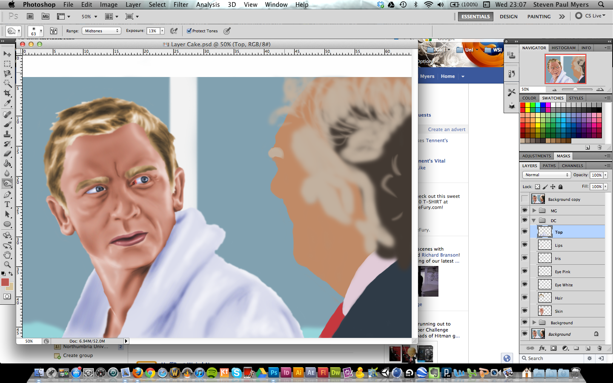Switch to the Painting workspace

pos(539,17)
